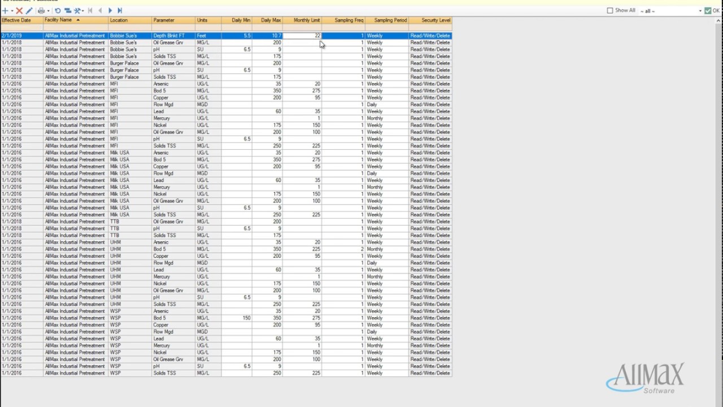Click the 150 Daily Min cell in WSP Bod 5 row
The image size is (723, 407).
click(x=237, y=318)
